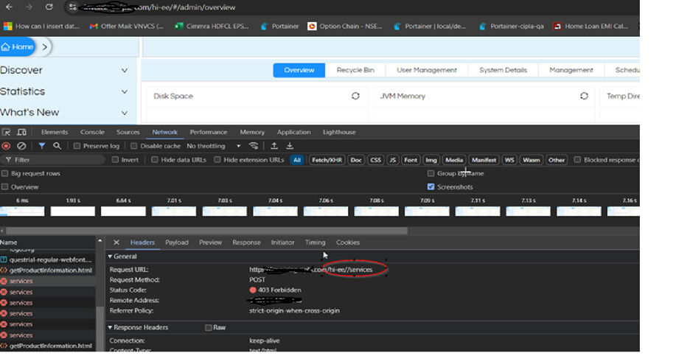This screenshot has height=356, width=693.
Task: Check Hide extension URLs
Action: coord(217,160)
